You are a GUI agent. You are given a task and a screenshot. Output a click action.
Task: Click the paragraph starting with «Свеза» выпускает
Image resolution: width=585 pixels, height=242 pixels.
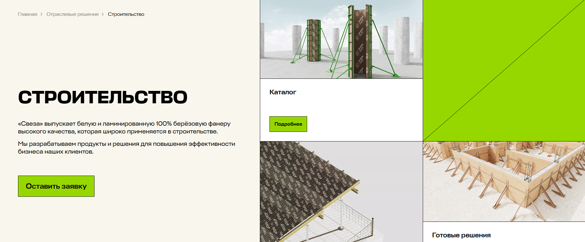pos(124,128)
